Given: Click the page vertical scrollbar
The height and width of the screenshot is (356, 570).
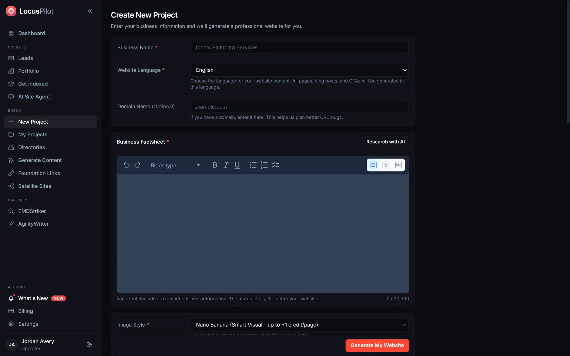Looking at the screenshot, I should click(568, 62).
